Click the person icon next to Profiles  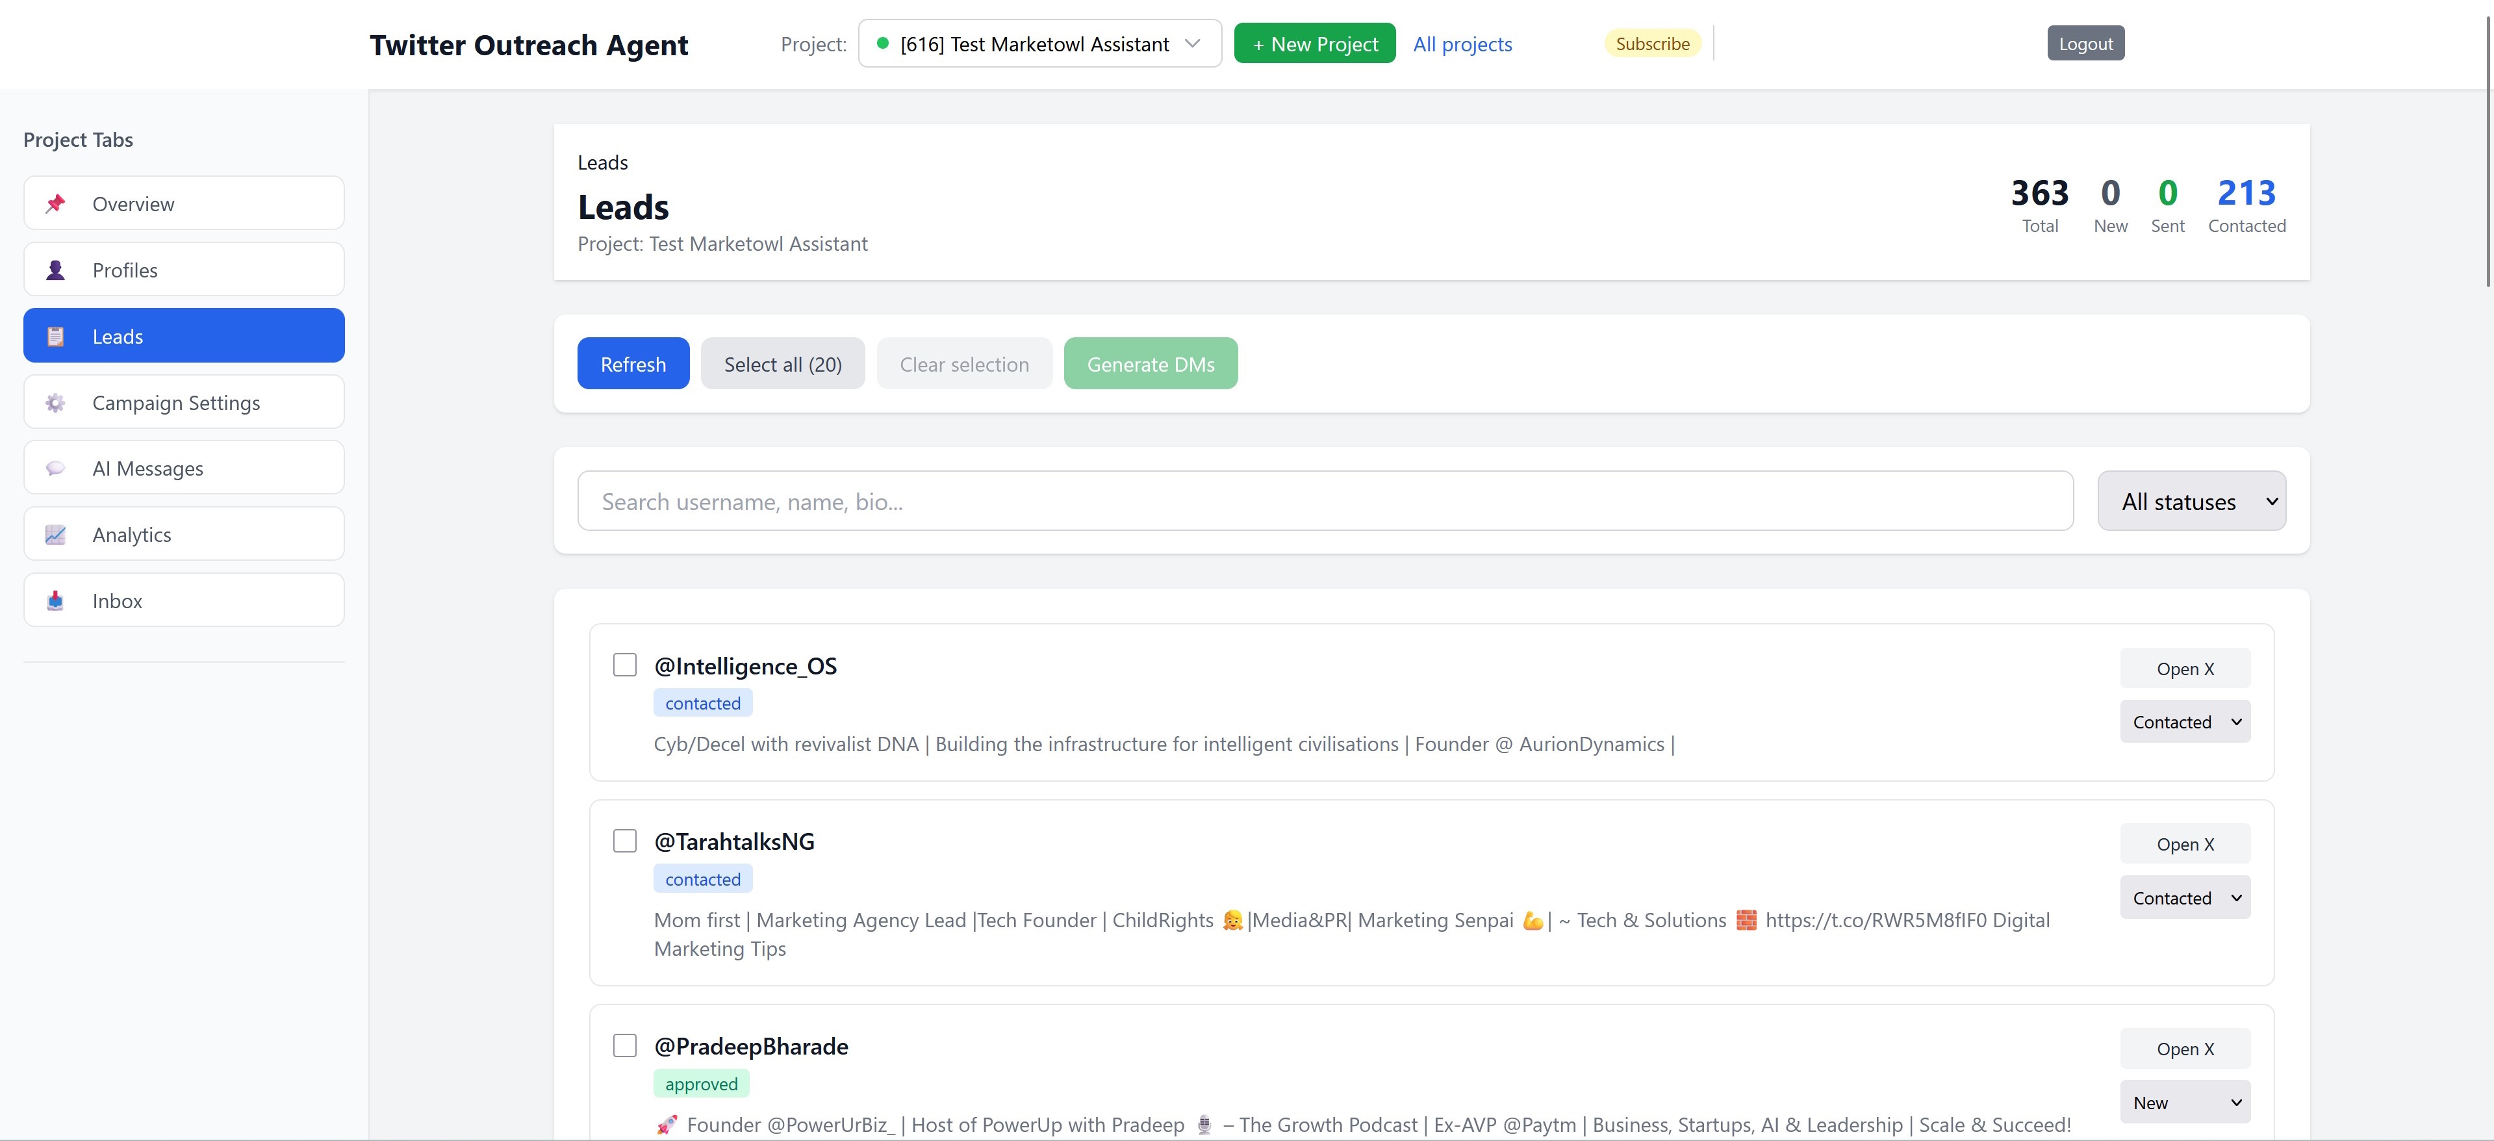tap(55, 270)
